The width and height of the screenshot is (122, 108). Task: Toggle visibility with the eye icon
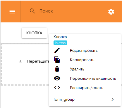(57, 78)
